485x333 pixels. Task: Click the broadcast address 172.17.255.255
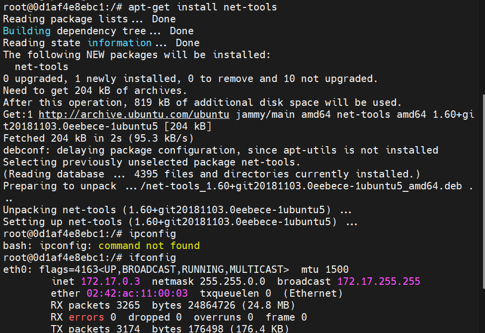(379, 281)
